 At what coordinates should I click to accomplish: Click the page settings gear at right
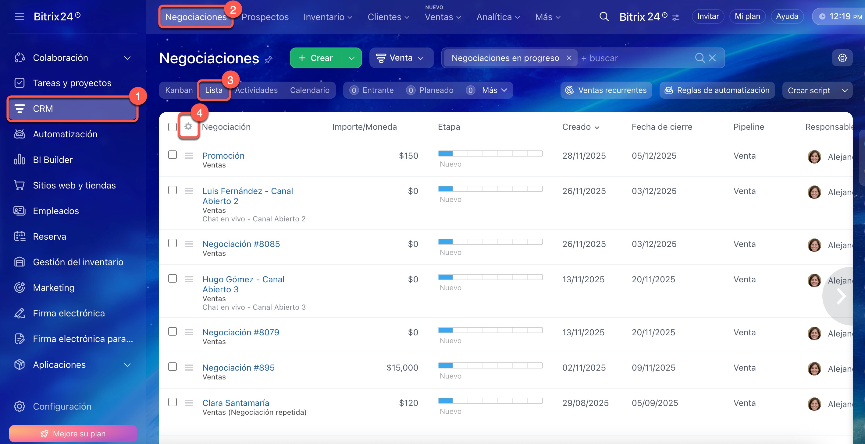click(842, 58)
